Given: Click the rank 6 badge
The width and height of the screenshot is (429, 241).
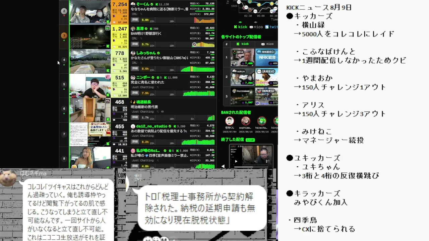Looking at the screenshot, I should [64, 109].
